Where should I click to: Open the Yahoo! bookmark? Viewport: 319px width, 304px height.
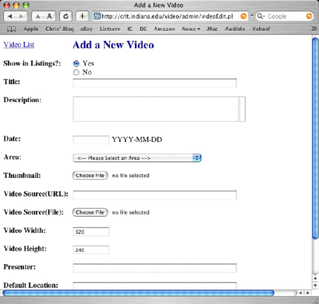pyautogui.click(x=261, y=29)
